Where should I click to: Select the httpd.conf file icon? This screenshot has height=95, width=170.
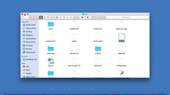(98, 24)
